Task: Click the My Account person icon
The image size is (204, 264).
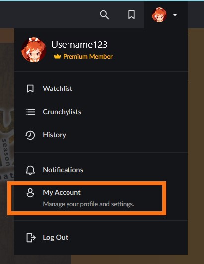Action: click(30, 193)
